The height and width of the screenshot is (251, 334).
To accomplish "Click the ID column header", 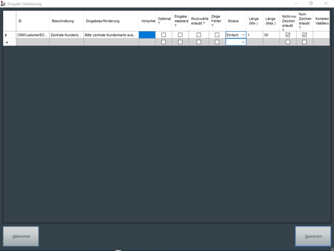I will coord(32,21).
